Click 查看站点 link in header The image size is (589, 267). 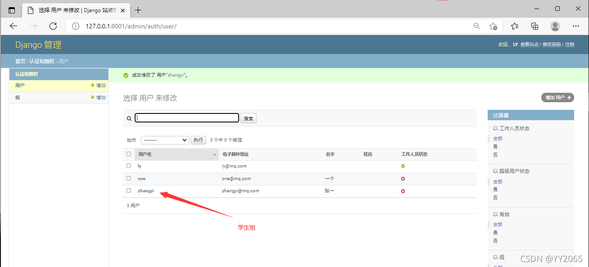529,45
